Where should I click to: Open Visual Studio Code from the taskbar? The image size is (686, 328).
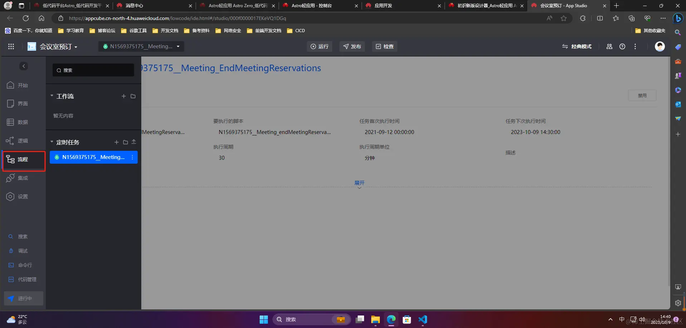423,319
